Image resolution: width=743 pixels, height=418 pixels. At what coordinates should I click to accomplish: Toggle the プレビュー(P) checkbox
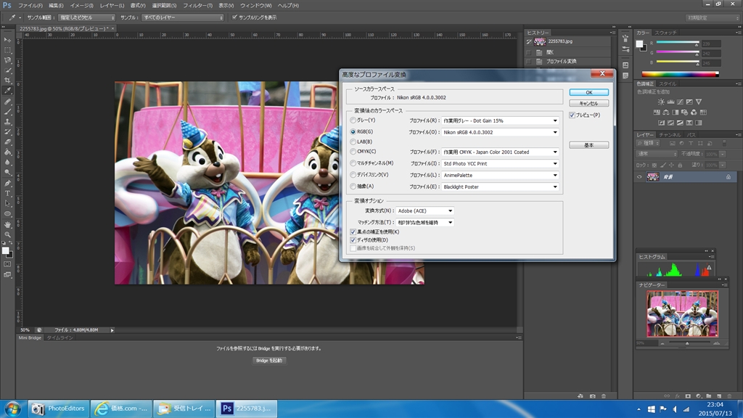coord(572,115)
